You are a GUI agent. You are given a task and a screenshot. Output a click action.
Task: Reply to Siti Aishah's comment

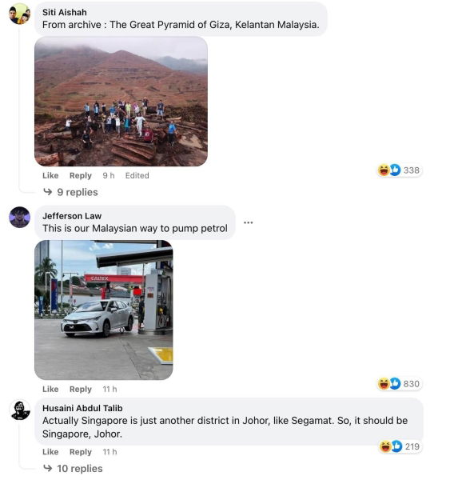(x=81, y=175)
